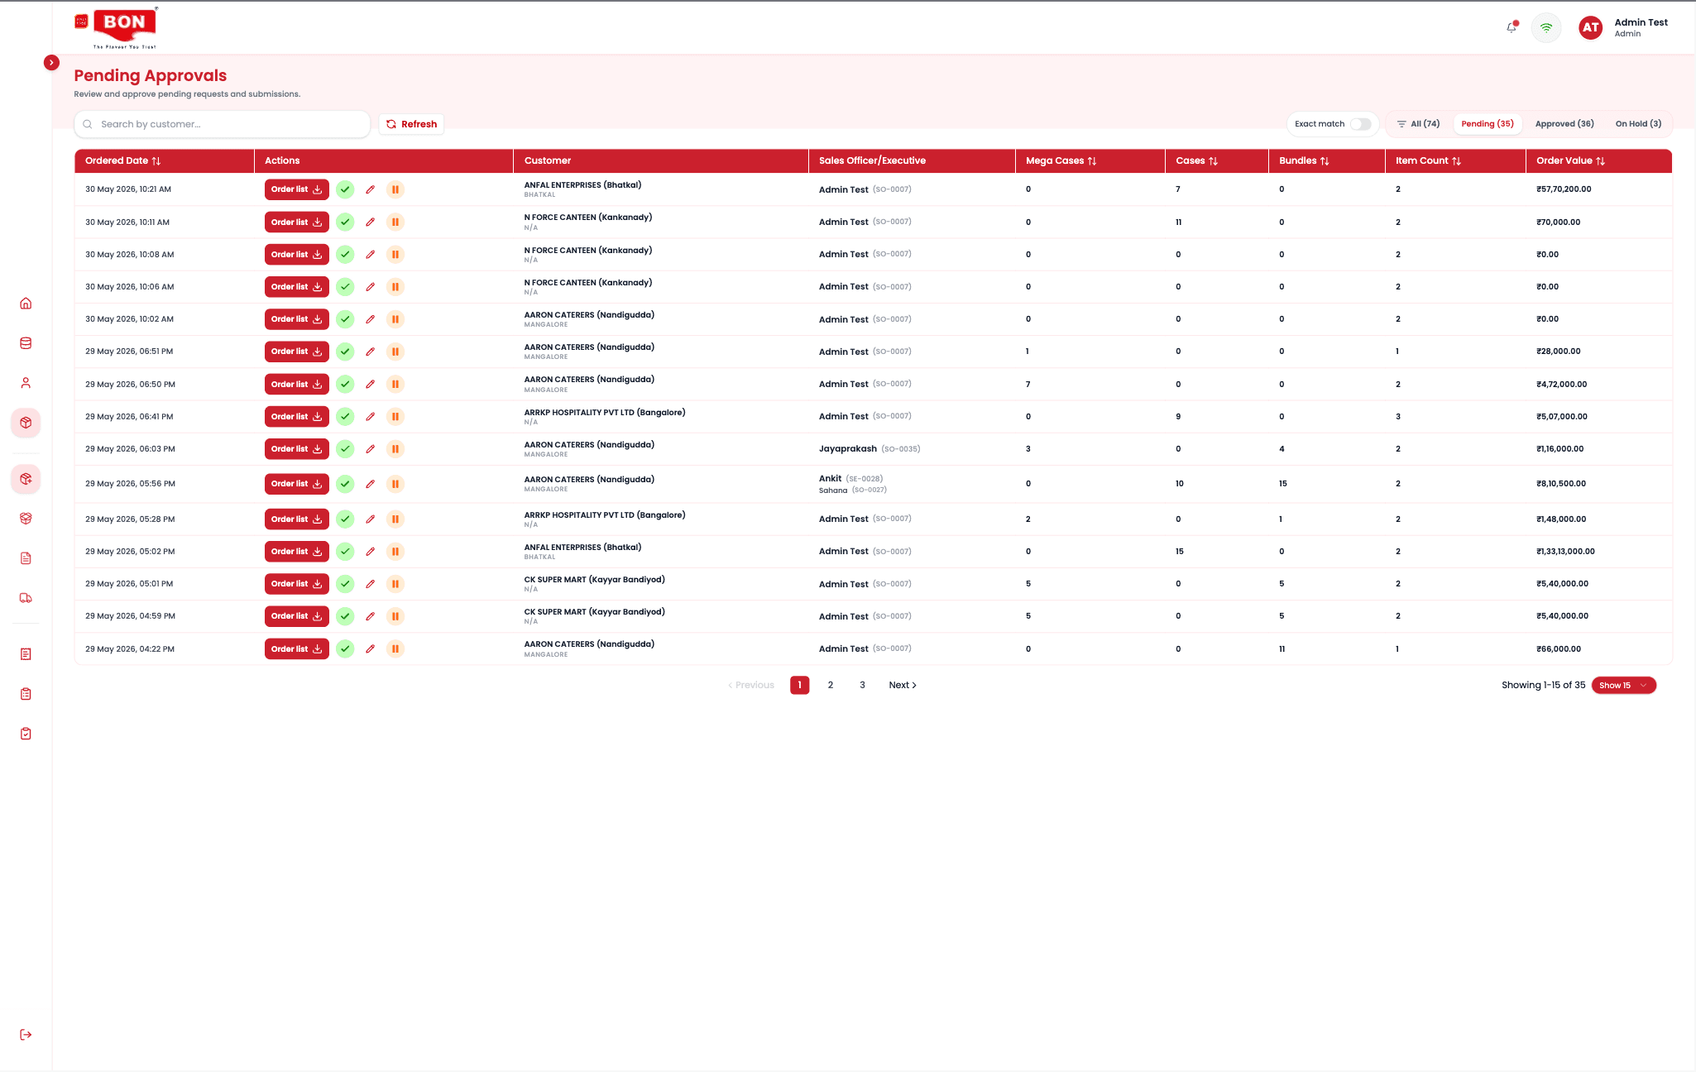Screen dimensions: 1696x1072
Task: Click ANFAL ENTERPRISES (Bhatkal) in first row
Action: pyautogui.click(x=582, y=185)
